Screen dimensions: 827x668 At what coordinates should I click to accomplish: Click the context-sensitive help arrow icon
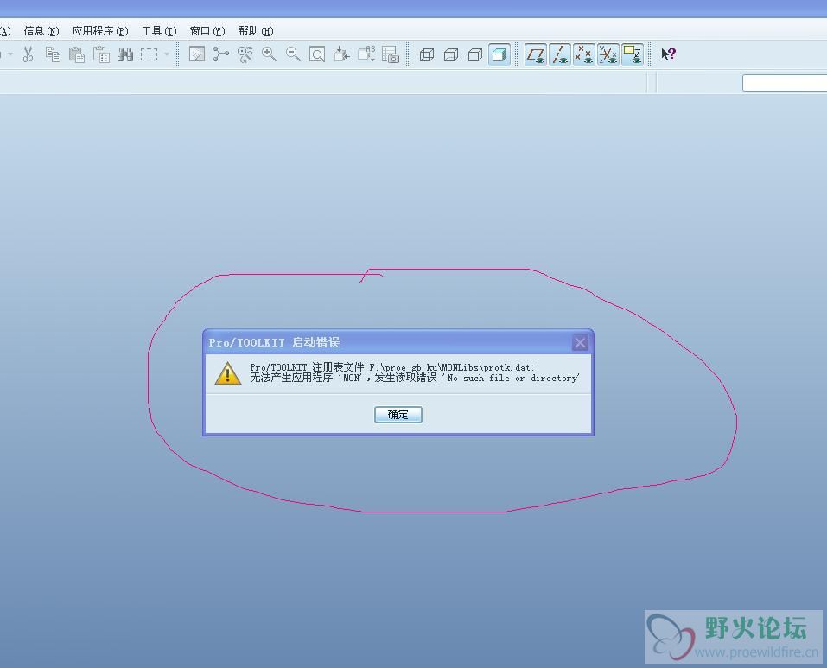[668, 54]
